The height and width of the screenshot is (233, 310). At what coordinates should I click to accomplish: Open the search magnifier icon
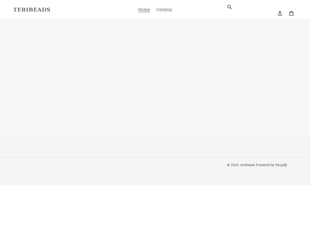click(230, 7)
